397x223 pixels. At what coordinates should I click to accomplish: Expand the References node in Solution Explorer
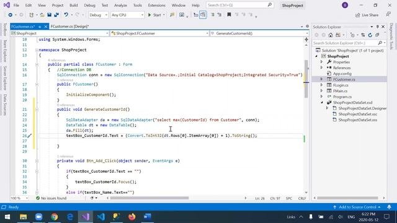pos(321,68)
